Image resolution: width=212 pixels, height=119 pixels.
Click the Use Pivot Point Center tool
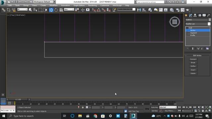click(x=77, y=10)
